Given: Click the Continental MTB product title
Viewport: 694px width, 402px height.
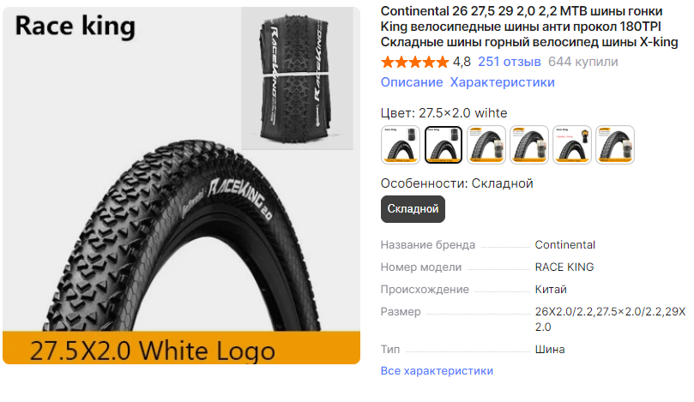Looking at the screenshot, I should [529, 27].
